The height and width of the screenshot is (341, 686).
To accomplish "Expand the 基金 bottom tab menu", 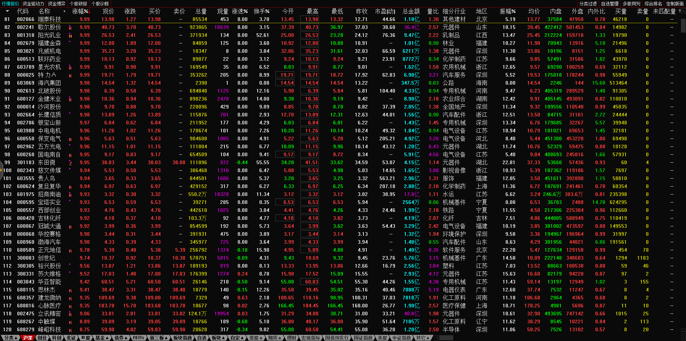I will [x=102, y=338].
